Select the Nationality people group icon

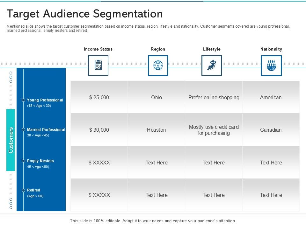tap(271, 66)
